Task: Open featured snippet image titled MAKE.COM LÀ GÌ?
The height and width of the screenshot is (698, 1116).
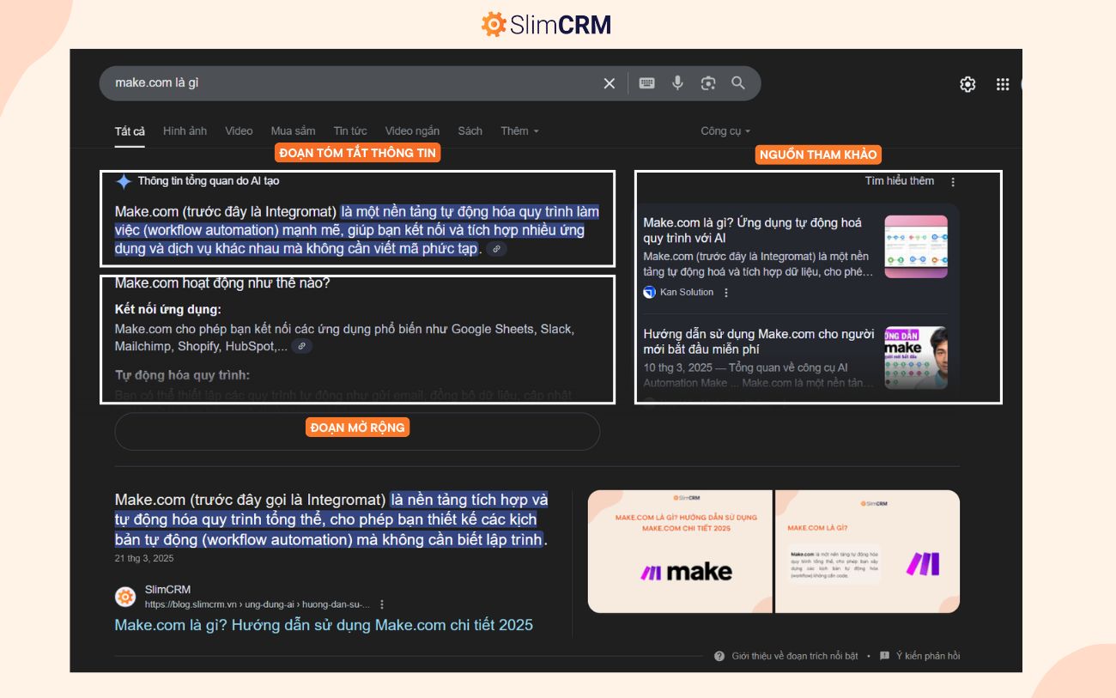Action: 867,551
